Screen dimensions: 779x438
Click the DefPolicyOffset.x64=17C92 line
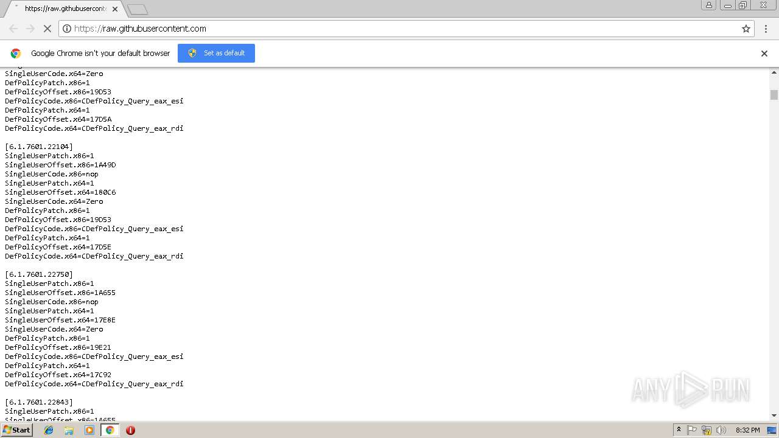click(x=58, y=375)
